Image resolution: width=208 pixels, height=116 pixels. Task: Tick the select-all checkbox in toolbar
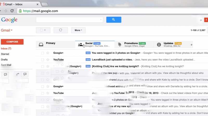[x=42, y=30]
